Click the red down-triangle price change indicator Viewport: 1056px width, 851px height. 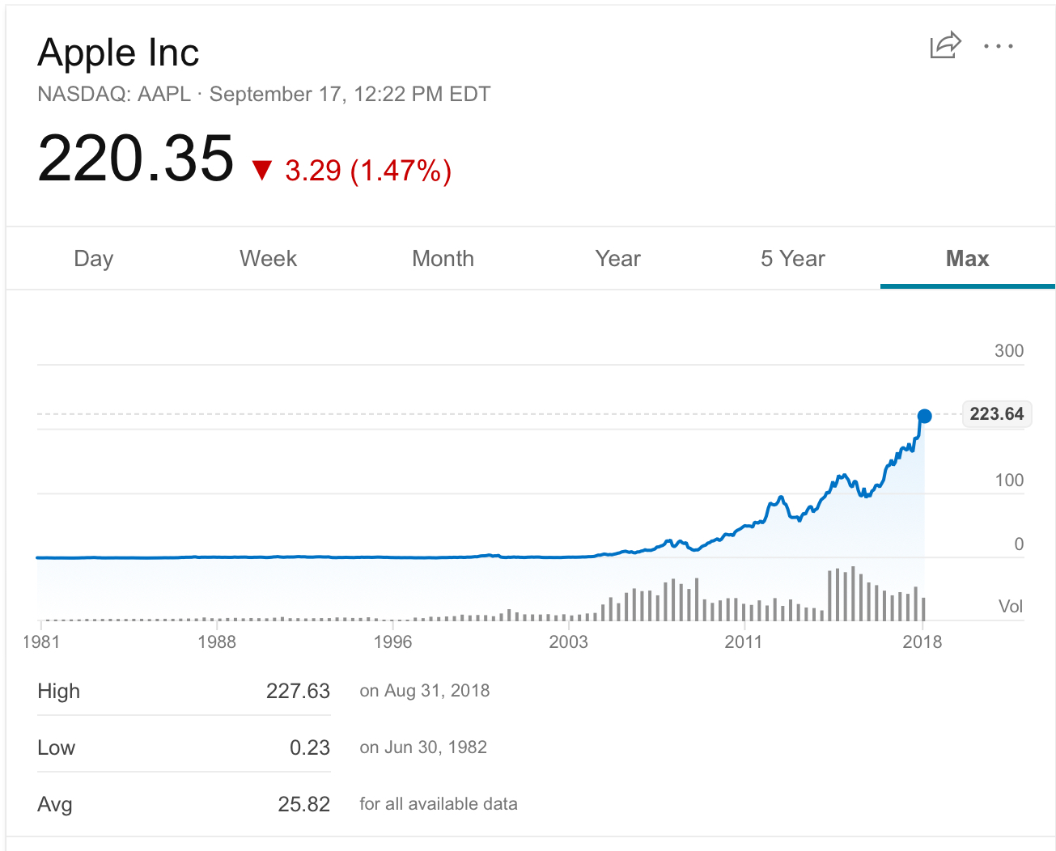262,170
